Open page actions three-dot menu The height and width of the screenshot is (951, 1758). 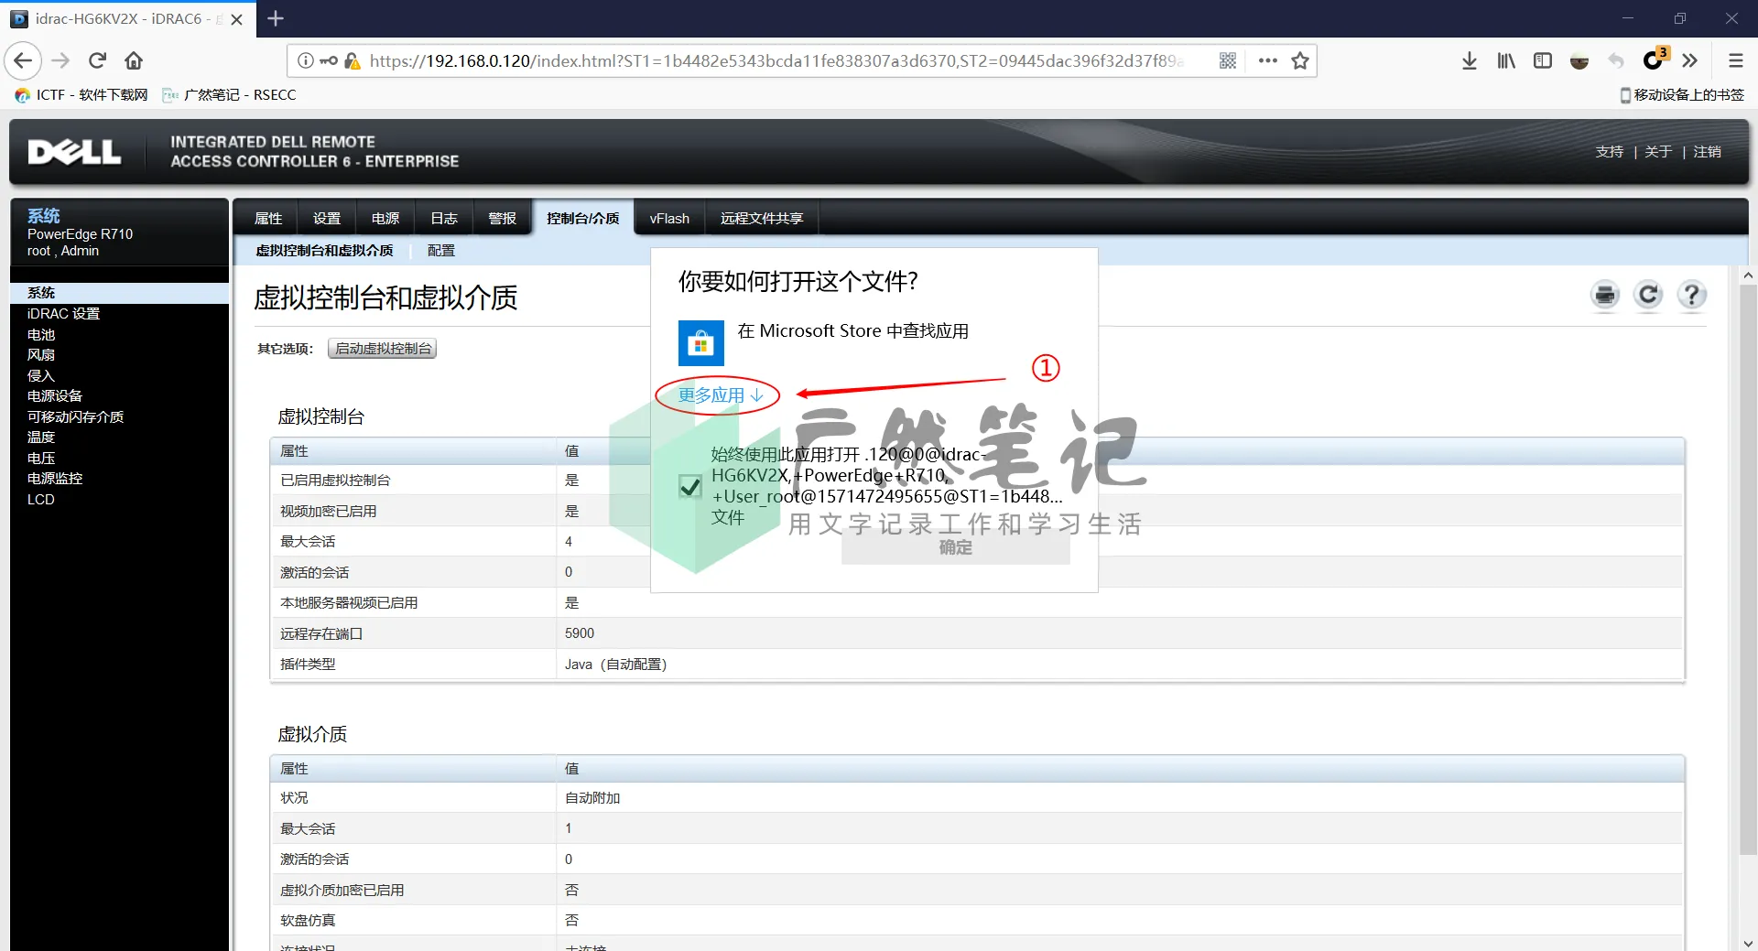(1268, 60)
